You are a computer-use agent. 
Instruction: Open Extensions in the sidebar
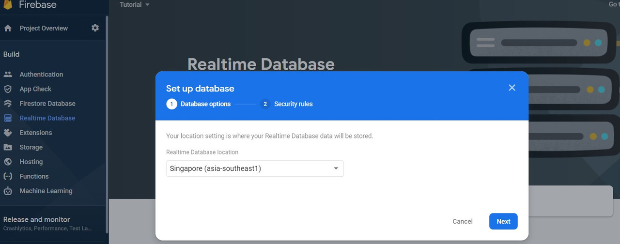(x=36, y=133)
